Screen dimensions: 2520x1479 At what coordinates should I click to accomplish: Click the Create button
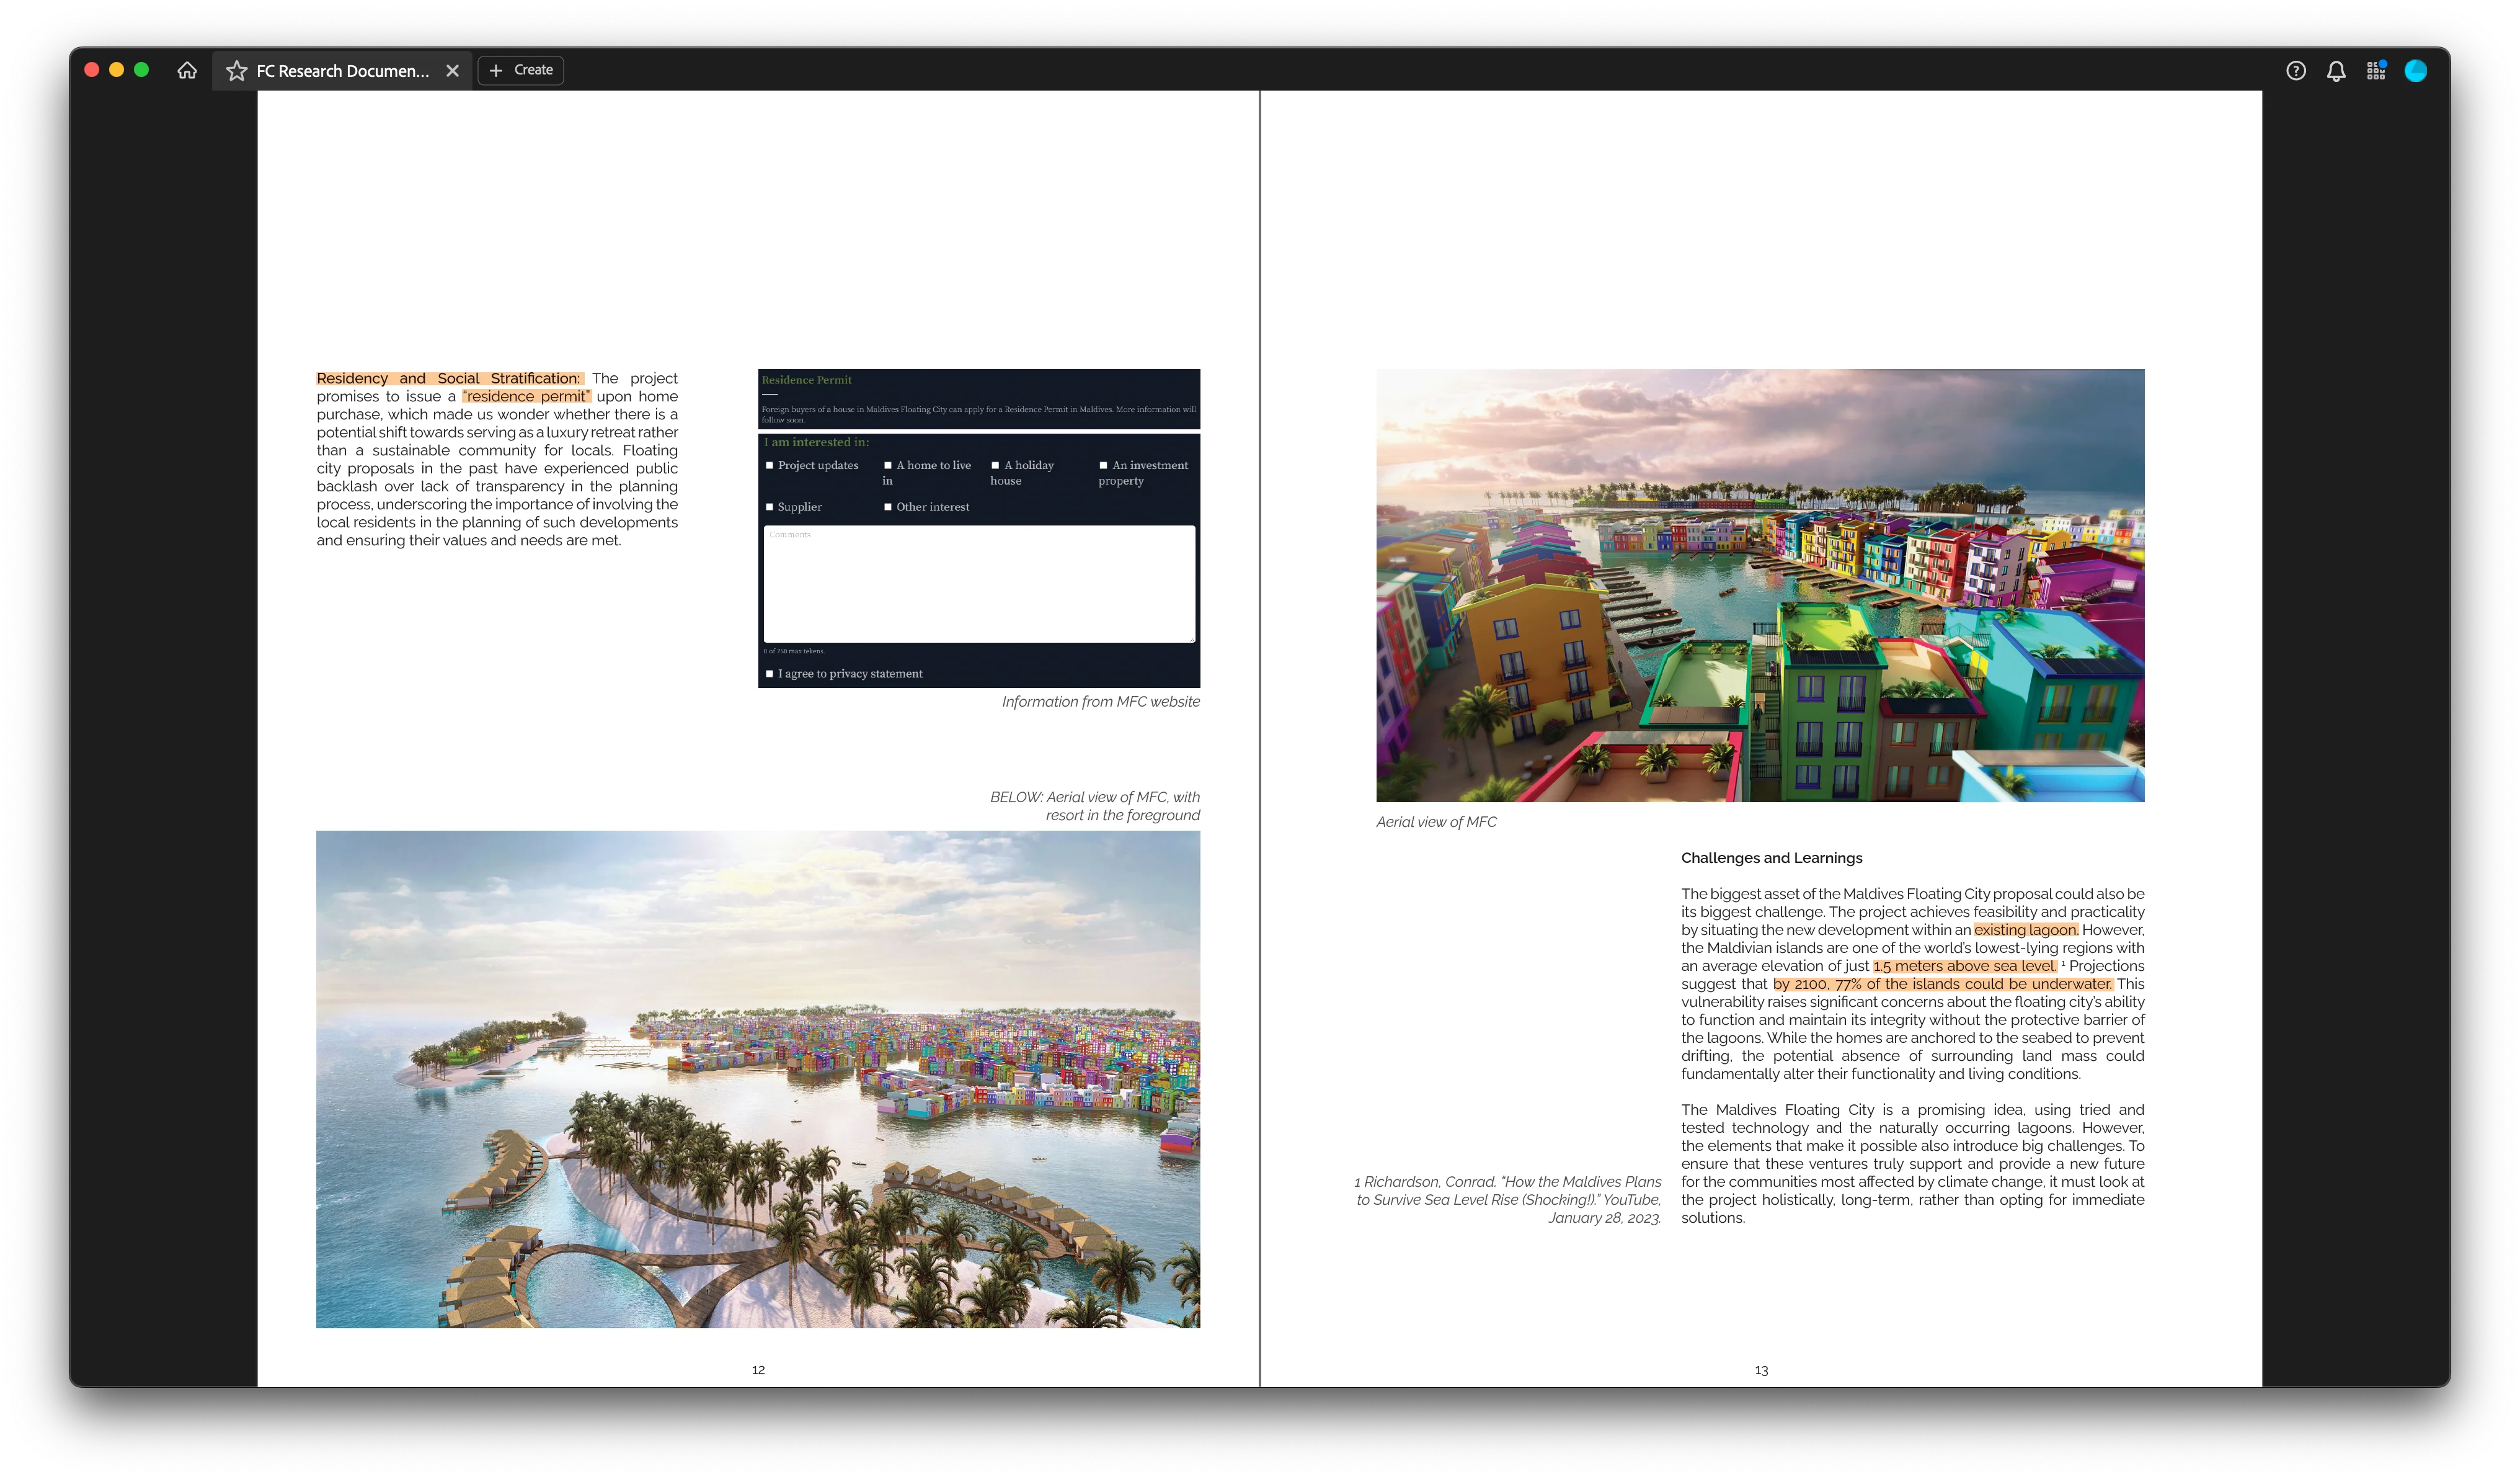[x=521, y=70]
